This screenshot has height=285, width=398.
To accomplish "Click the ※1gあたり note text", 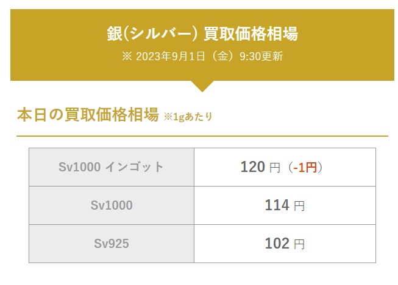I will (188, 117).
